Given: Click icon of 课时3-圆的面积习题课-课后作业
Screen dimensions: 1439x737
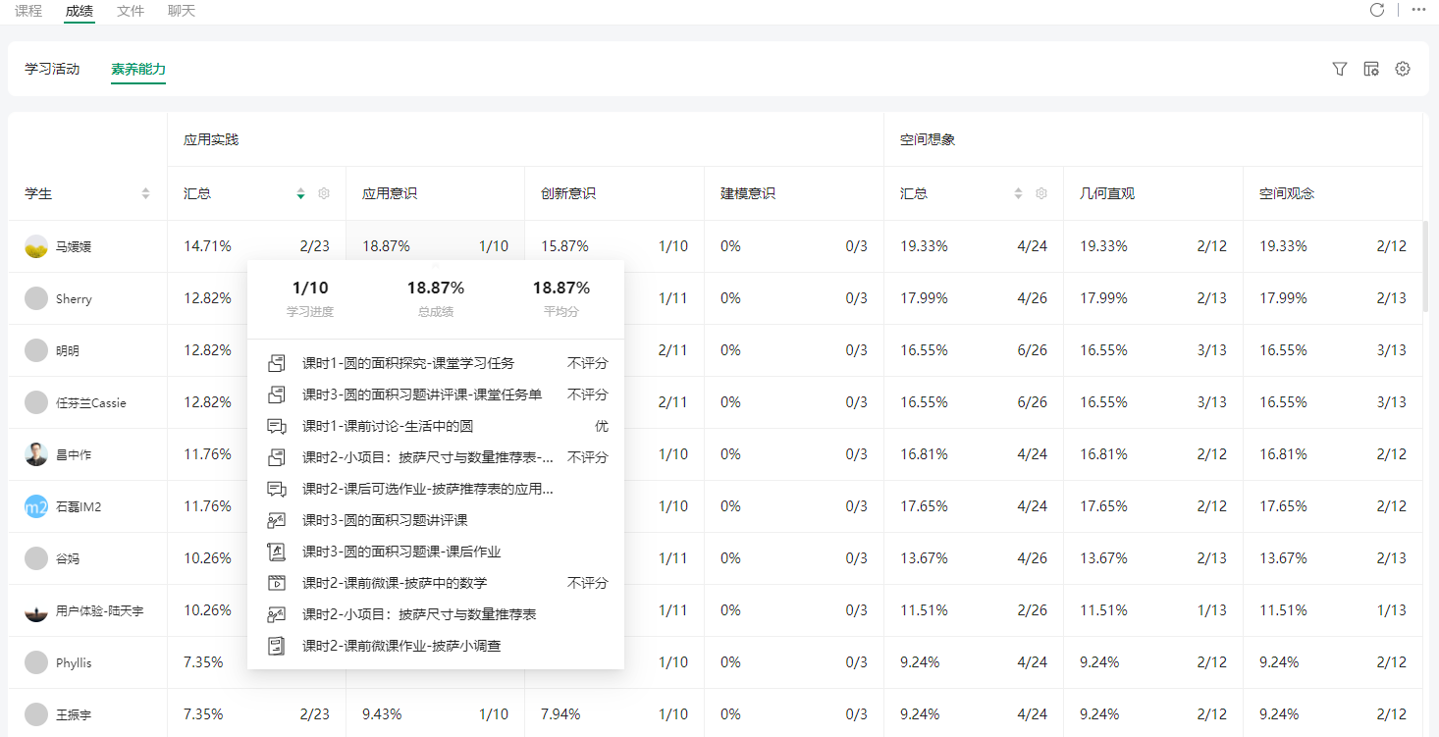Looking at the screenshot, I should coord(277,552).
